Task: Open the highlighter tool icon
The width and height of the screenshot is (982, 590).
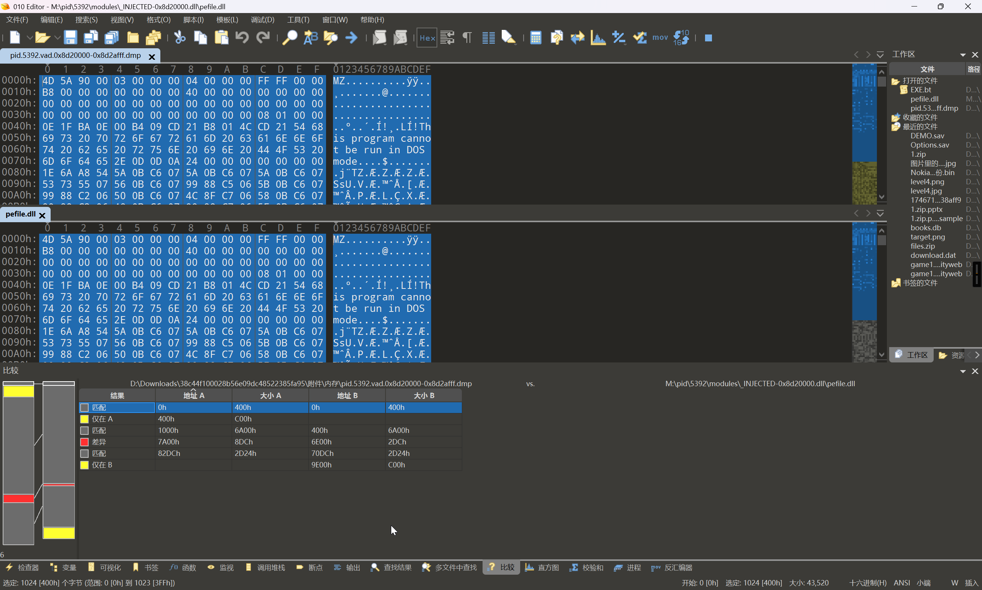Action: 509,38
